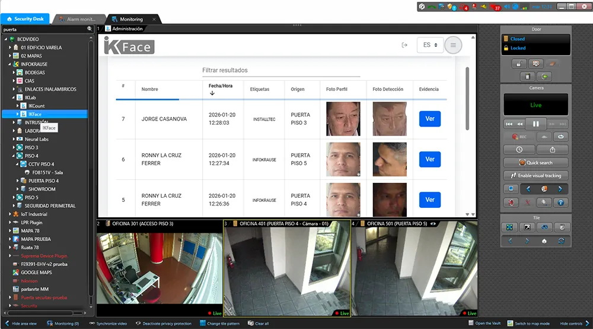This screenshot has width=593, height=329.
Task: Click the search magnifier in entity search box
Action: (x=90, y=29)
